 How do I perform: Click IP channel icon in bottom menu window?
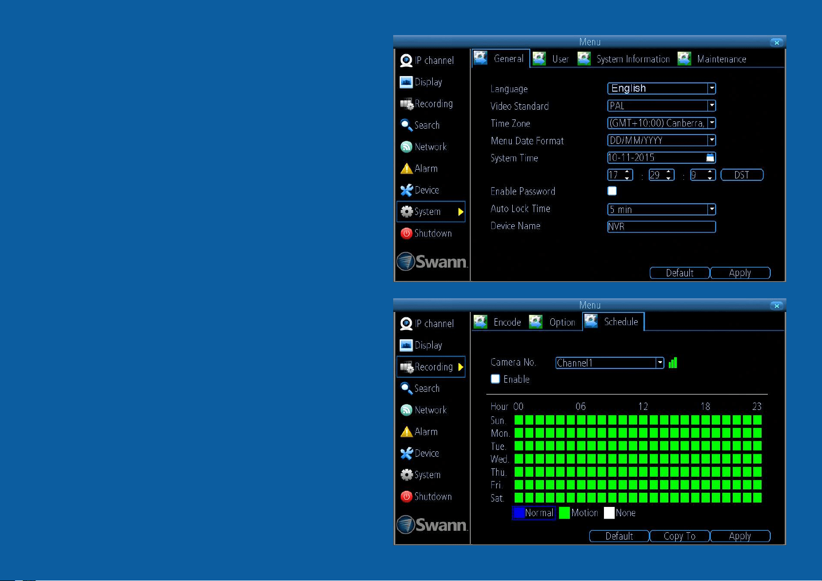point(406,324)
